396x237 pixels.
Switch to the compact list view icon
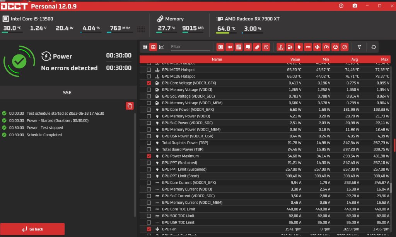pos(145,47)
